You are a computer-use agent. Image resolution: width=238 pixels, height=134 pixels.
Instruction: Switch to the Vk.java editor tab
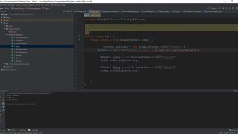point(177,12)
